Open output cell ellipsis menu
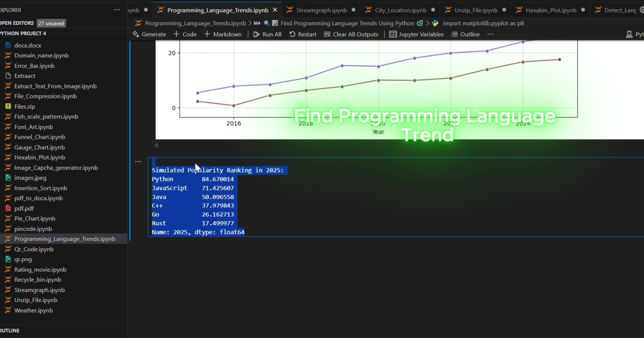The image size is (644, 338). point(138,161)
